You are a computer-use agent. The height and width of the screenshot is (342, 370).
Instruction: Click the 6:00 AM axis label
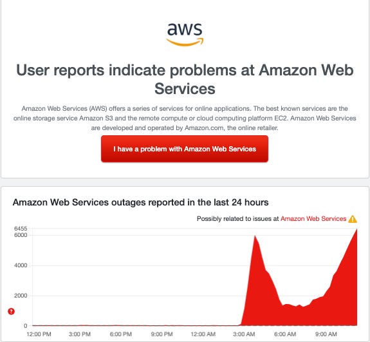(x=285, y=334)
